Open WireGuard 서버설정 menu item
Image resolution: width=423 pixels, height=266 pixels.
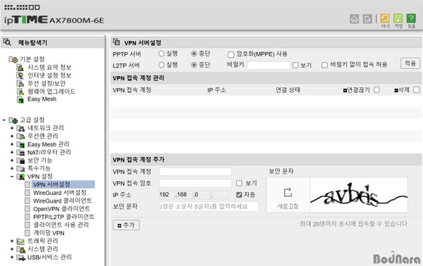click(x=60, y=193)
